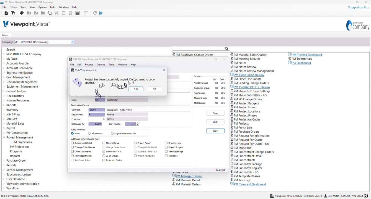Click the Viewpoint version status bar icon
Screen dimensions: 371x199
tap(272, 196)
